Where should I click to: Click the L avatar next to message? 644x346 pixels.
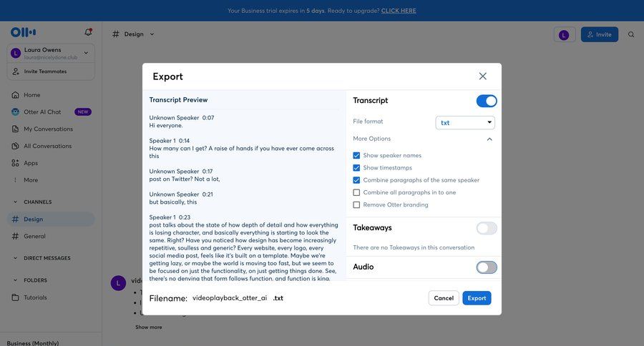118,283
